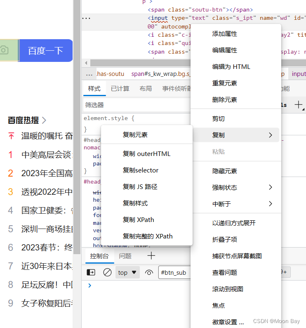Select 以递归方式展开 in the context menu
306x328 pixels.
pyautogui.click(x=236, y=223)
